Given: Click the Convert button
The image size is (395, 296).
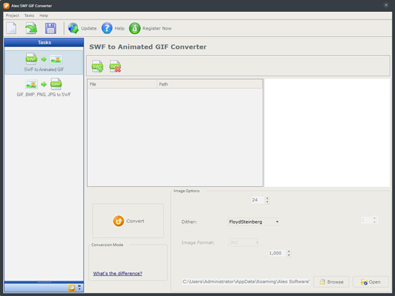Looking at the screenshot, I should coord(128,221).
